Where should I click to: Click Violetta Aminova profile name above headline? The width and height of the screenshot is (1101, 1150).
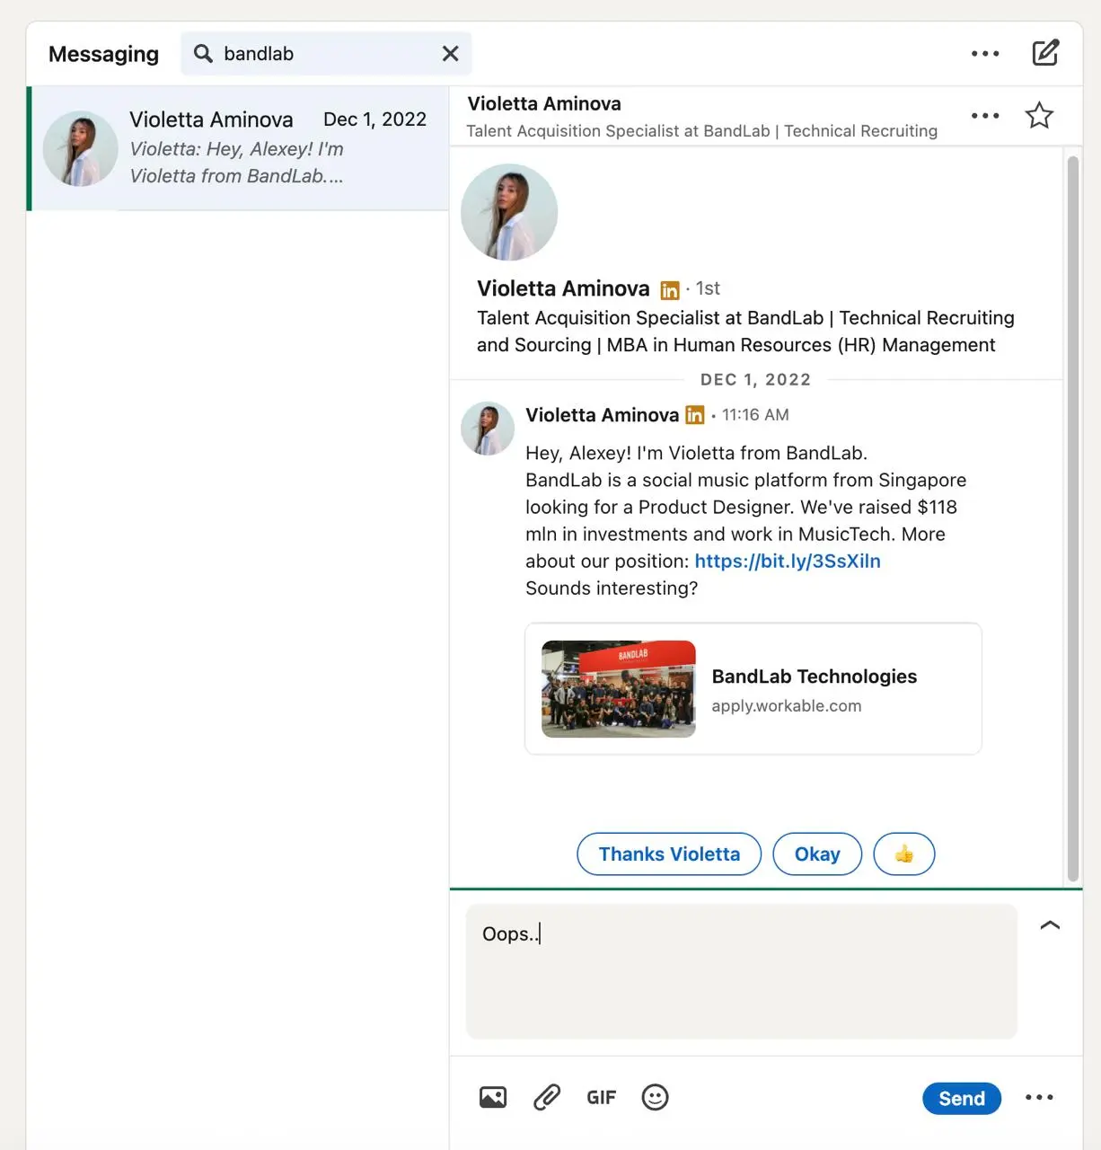click(x=563, y=288)
